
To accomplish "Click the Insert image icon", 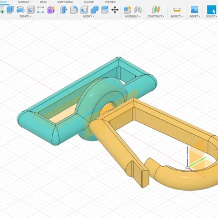I will click(x=195, y=10).
